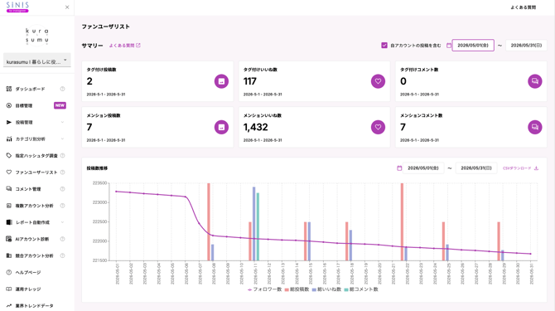This screenshot has width=555, height=311.
Task: Click the 目標管理 target icon
Action: pos(9,105)
